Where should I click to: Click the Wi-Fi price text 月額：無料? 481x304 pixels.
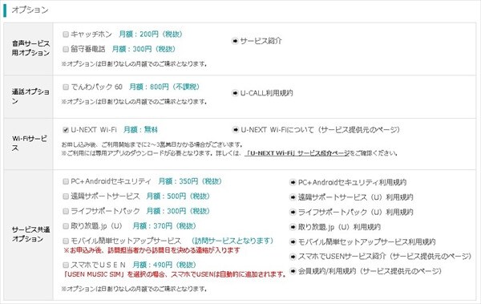point(140,130)
